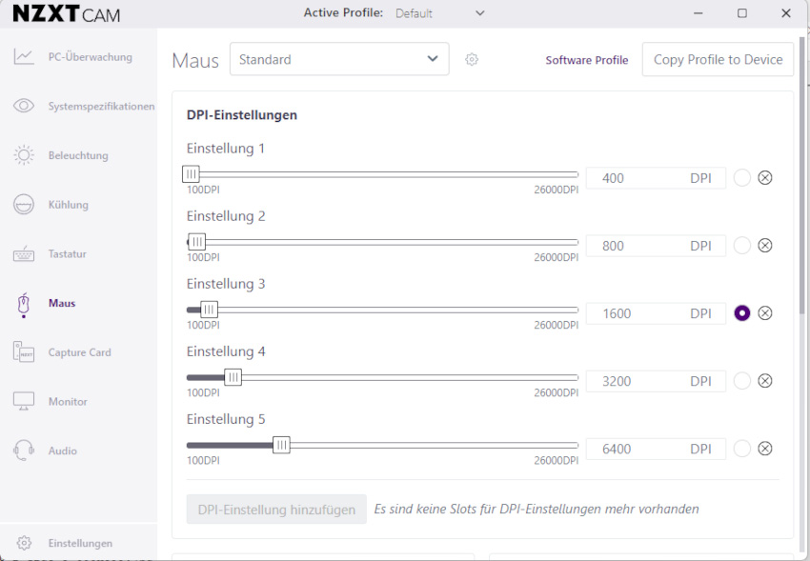
Task: Select the Kühlung cooling icon
Action: (x=24, y=205)
